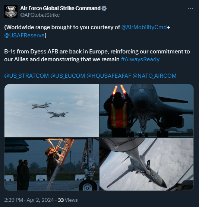View the tanker refueling B-1 photo
The image size is (199, 207).
[51, 111]
